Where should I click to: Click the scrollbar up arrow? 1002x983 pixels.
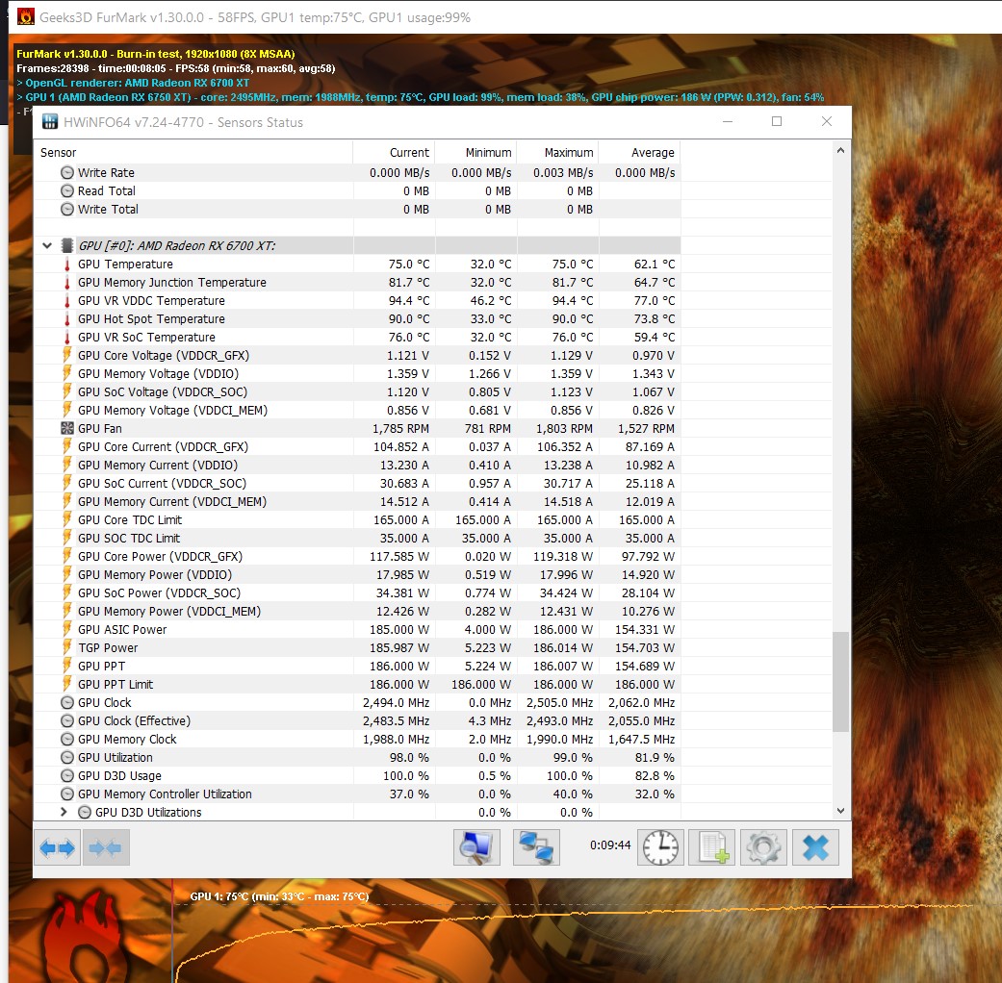840,151
